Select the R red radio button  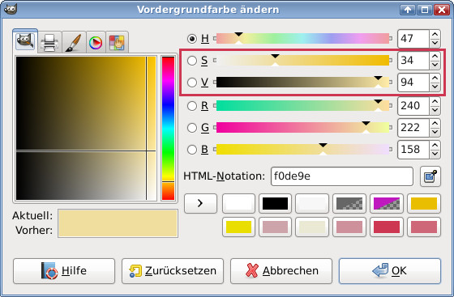pos(192,106)
